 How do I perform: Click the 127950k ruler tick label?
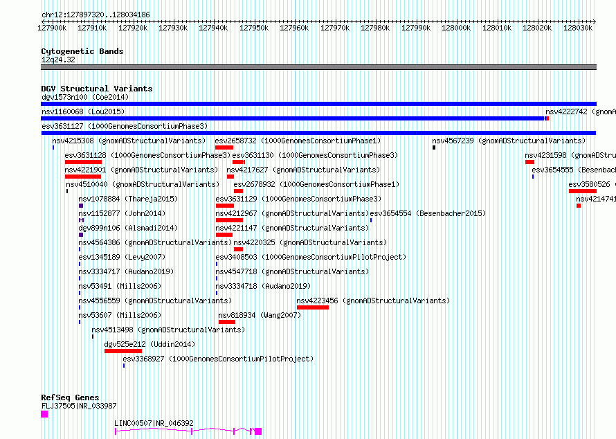click(x=254, y=28)
